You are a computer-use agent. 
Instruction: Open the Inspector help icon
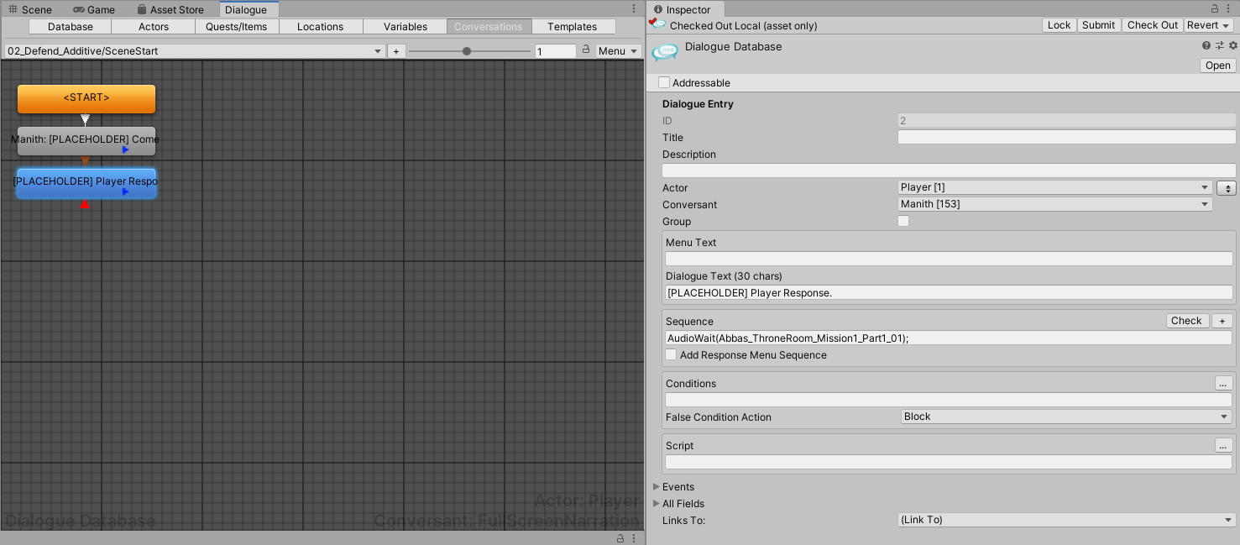click(x=1206, y=46)
